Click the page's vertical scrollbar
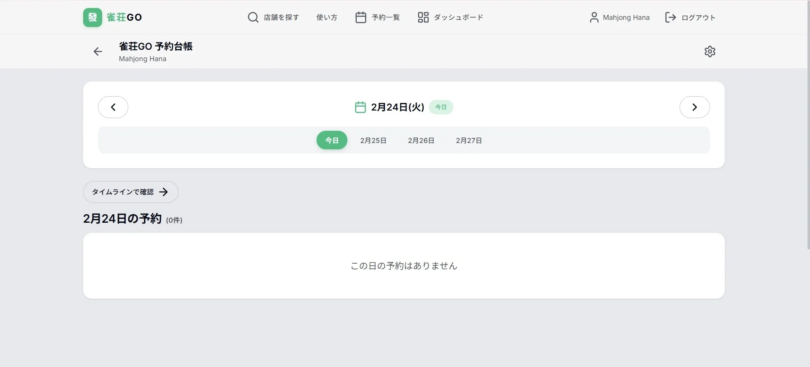This screenshot has height=367, width=810. click(808, 127)
